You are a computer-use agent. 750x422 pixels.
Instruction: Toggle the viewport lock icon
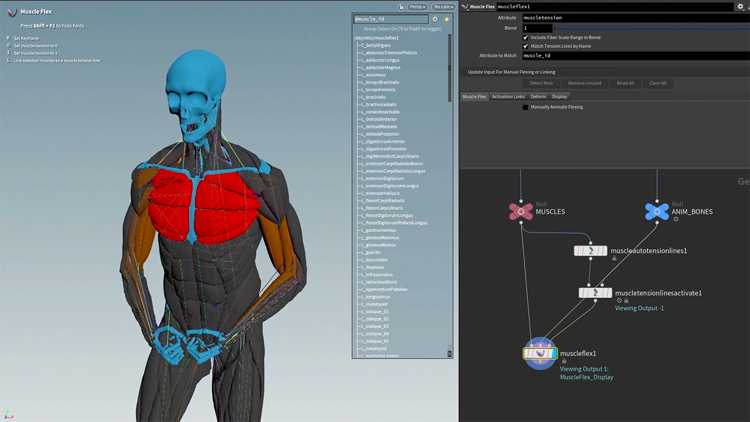pyautogui.click(x=401, y=7)
